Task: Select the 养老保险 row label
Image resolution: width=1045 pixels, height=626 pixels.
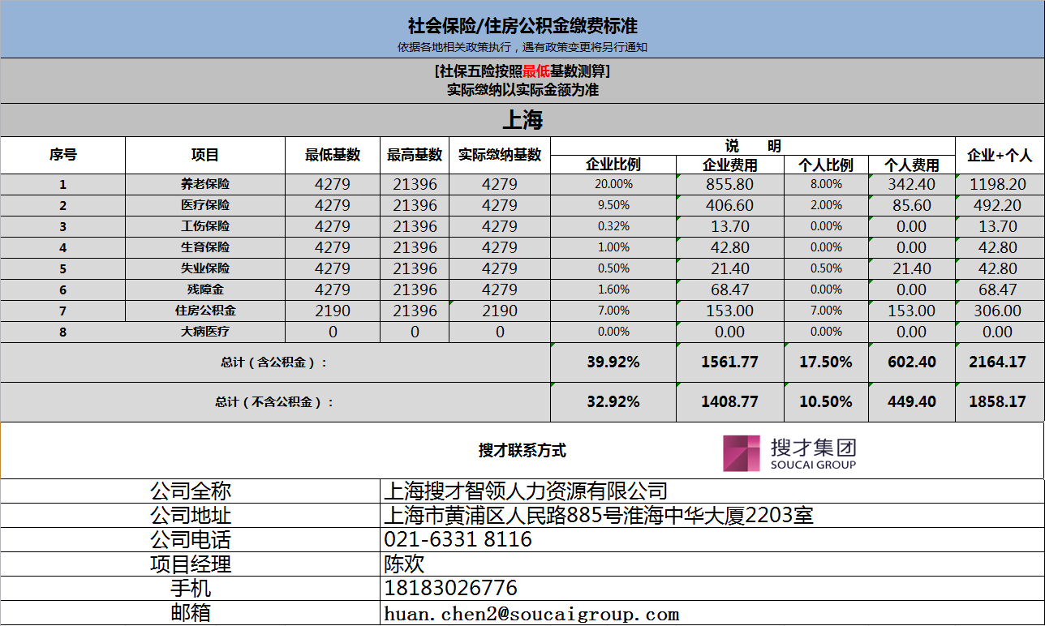Action: pos(204,184)
